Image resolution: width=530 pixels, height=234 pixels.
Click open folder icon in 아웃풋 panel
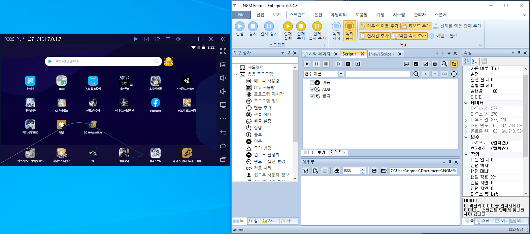384,171
